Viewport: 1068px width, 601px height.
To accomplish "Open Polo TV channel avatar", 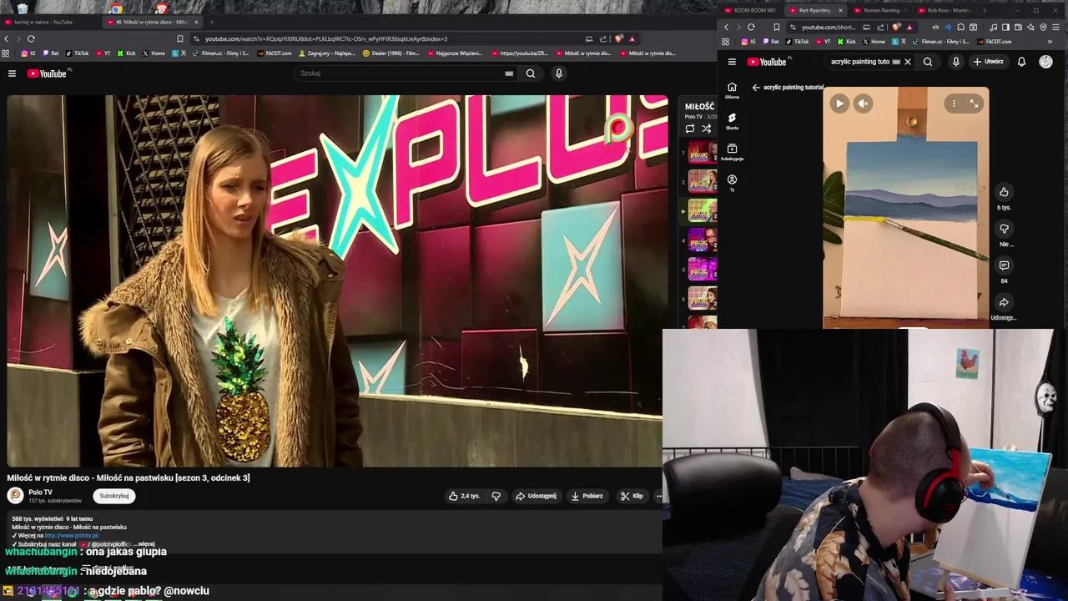I will 15,496.
